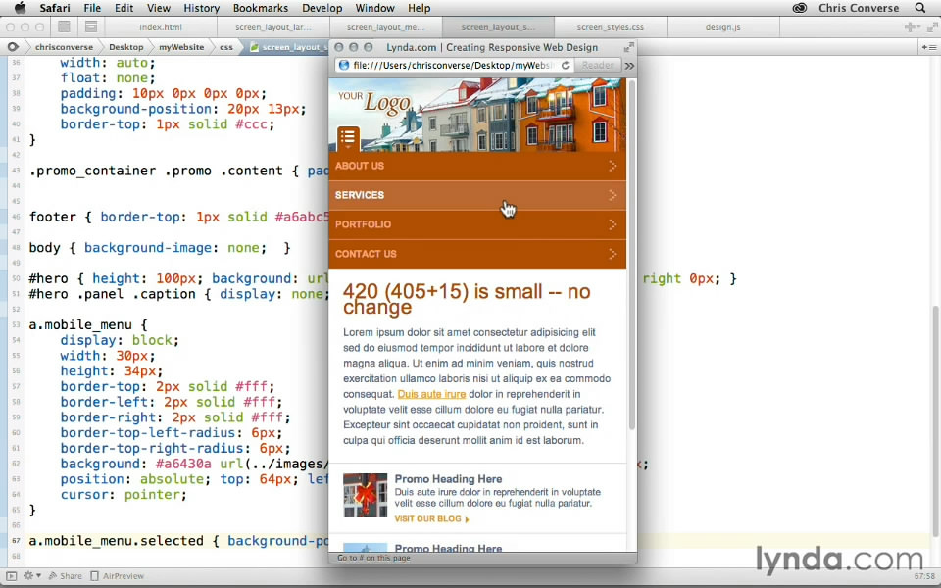The height and width of the screenshot is (588, 941).
Task: Switch to the screen_layout_me... tab
Action: (385, 27)
